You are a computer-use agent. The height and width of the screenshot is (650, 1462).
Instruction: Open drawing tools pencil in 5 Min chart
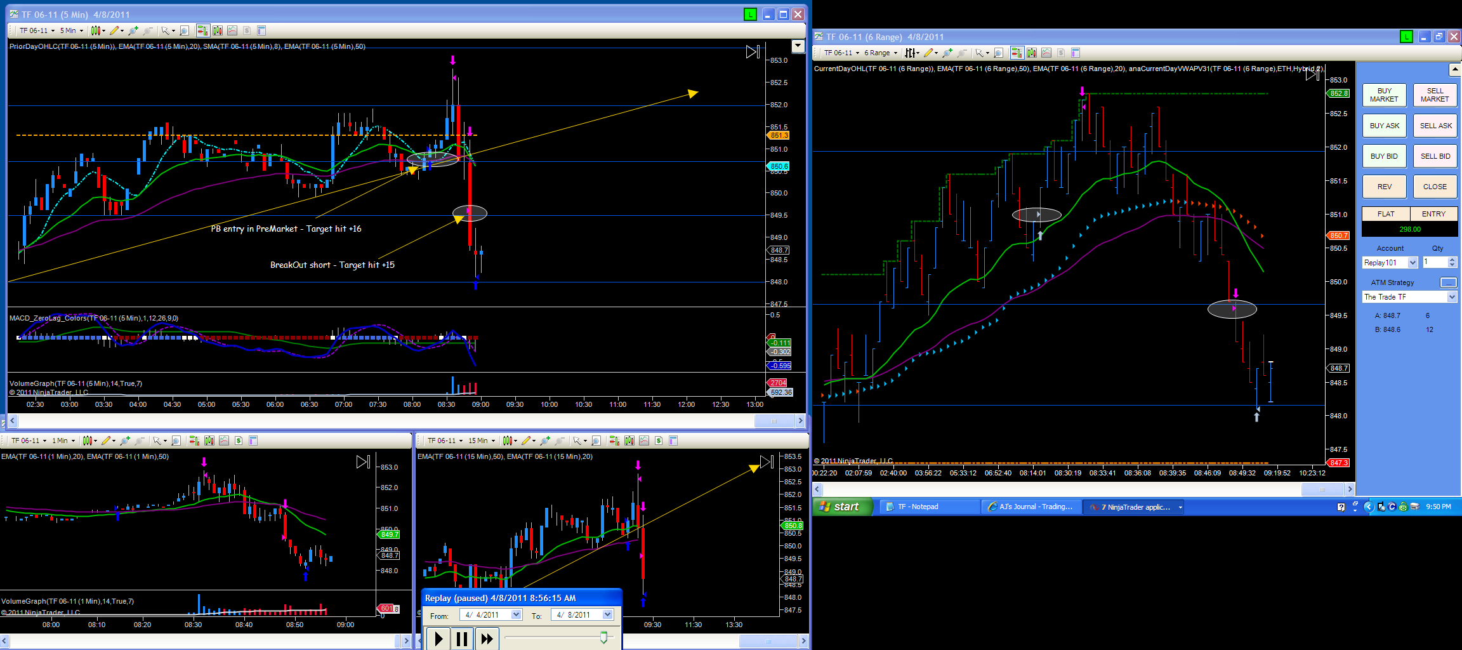click(x=115, y=30)
